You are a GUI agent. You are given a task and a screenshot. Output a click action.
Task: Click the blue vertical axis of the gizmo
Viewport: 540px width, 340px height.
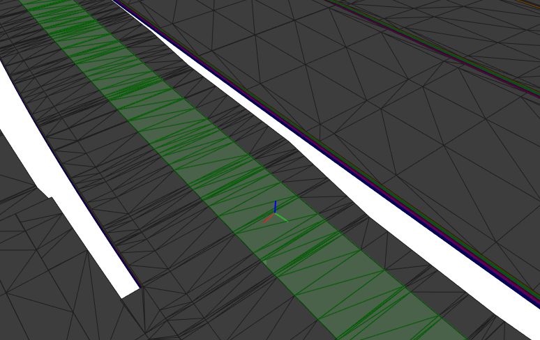(x=275, y=207)
